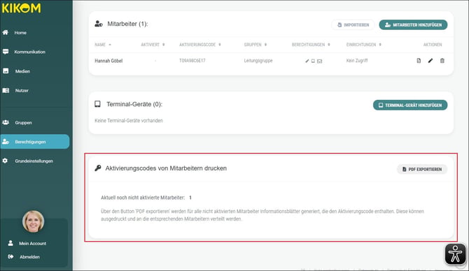Image resolution: width=469 pixels, height=271 pixels.
Task: Open the accessibility widget icon
Action: [455, 254]
